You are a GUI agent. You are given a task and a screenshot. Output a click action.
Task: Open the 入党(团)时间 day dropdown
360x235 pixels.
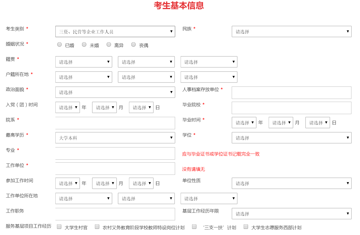pyautogui.click(x=141, y=108)
